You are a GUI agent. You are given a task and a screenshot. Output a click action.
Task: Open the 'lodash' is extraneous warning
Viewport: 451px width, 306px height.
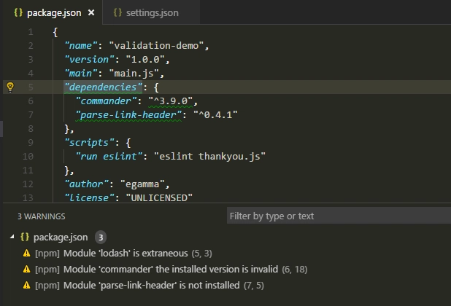pyautogui.click(x=123, y=254)
